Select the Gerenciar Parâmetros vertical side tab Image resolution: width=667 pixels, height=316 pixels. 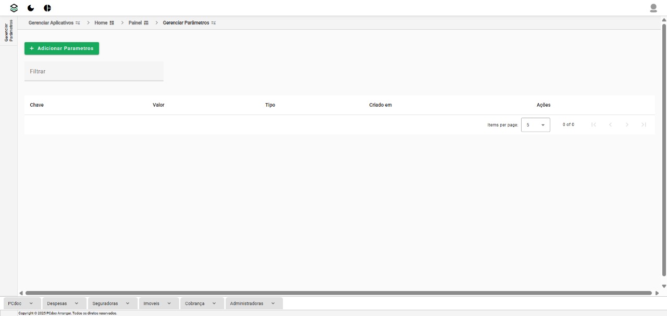[8, 31]
